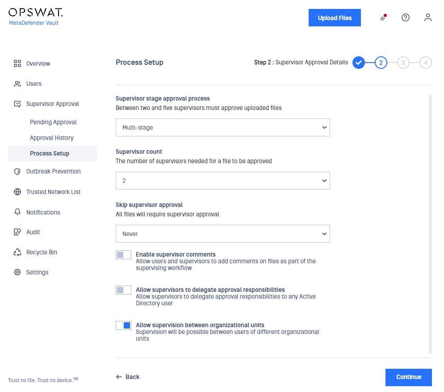
Task: Click the link status icon with red dot
Action: [x=383, y=17]
